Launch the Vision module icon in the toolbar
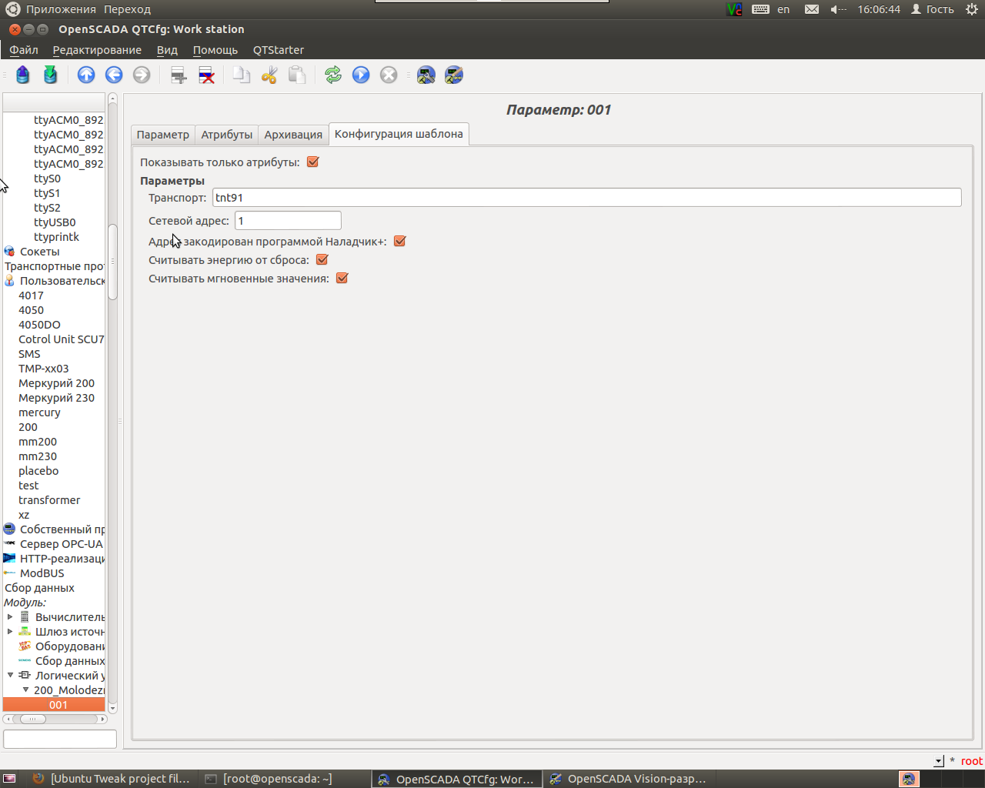This screenshot has height=788, width=985. (x=454, y=75)
